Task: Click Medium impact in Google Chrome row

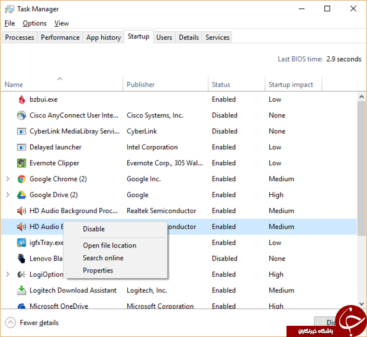Action: click(x=281, y=179)
